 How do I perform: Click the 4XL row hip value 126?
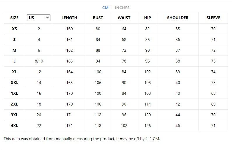tap(147, 126)
